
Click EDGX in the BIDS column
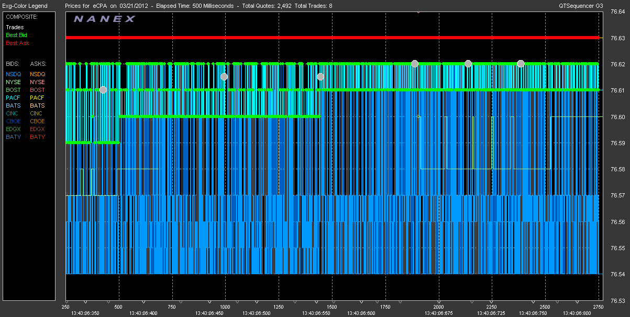[x=14, y=129]
